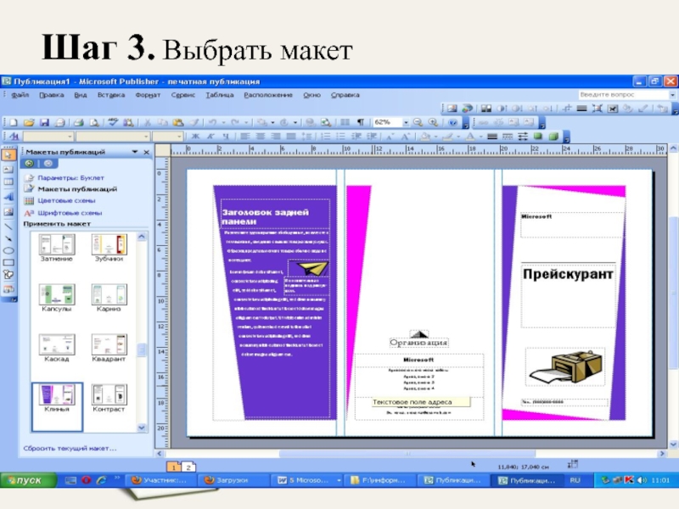Toggle special characters (¶) display
679x509 pixels.
click(360, 122)
